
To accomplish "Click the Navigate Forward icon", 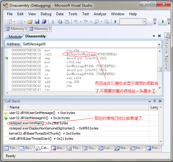I will pyautogui.click(x=107, y=22).
